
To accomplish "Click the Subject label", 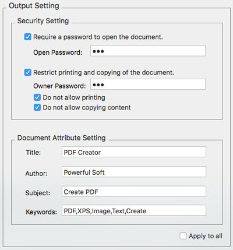I will pyautogui.click(x=38, y=193).
